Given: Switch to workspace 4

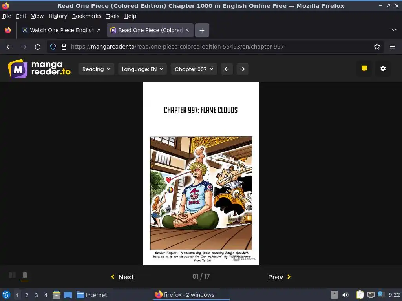Looking at the screenshot, I should pyautogui.click(x=46, y=295).
